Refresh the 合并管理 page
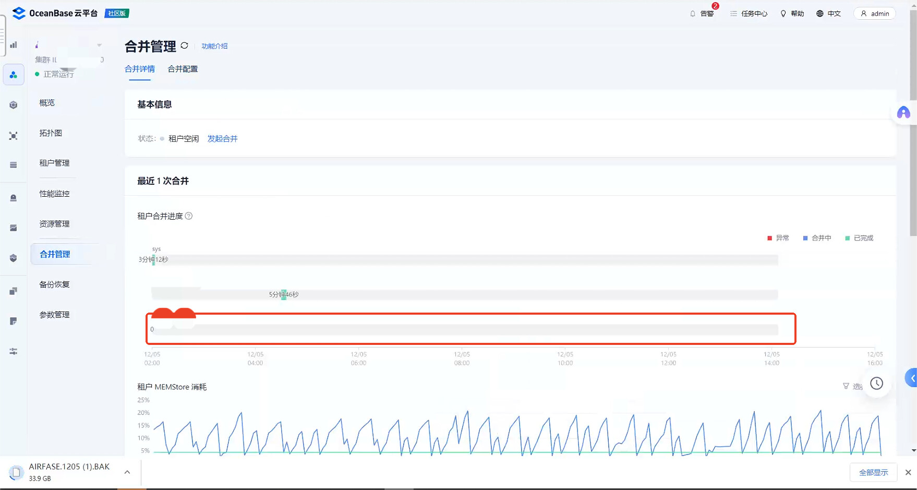Screen dimensions: 917x490 point(185,46)
